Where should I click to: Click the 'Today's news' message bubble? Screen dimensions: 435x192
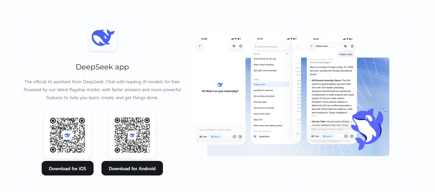point(346,54)
